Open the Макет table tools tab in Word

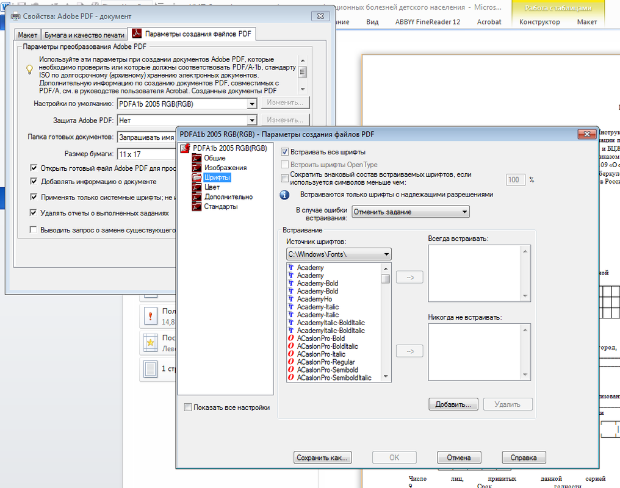click(587, 22)
